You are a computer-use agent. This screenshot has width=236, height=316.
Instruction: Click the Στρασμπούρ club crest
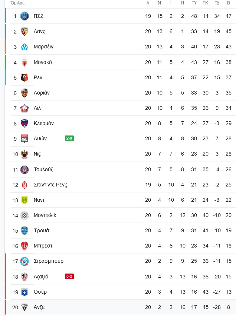tap(24, 261)
